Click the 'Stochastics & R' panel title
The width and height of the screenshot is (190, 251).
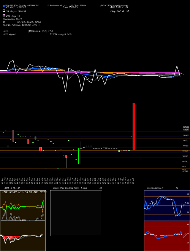point(155,188)
